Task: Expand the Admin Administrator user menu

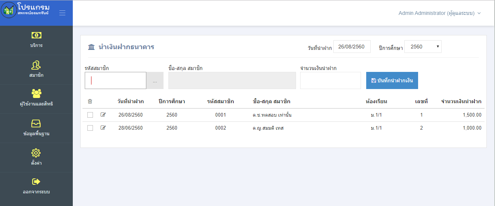Action: (439, 13)
